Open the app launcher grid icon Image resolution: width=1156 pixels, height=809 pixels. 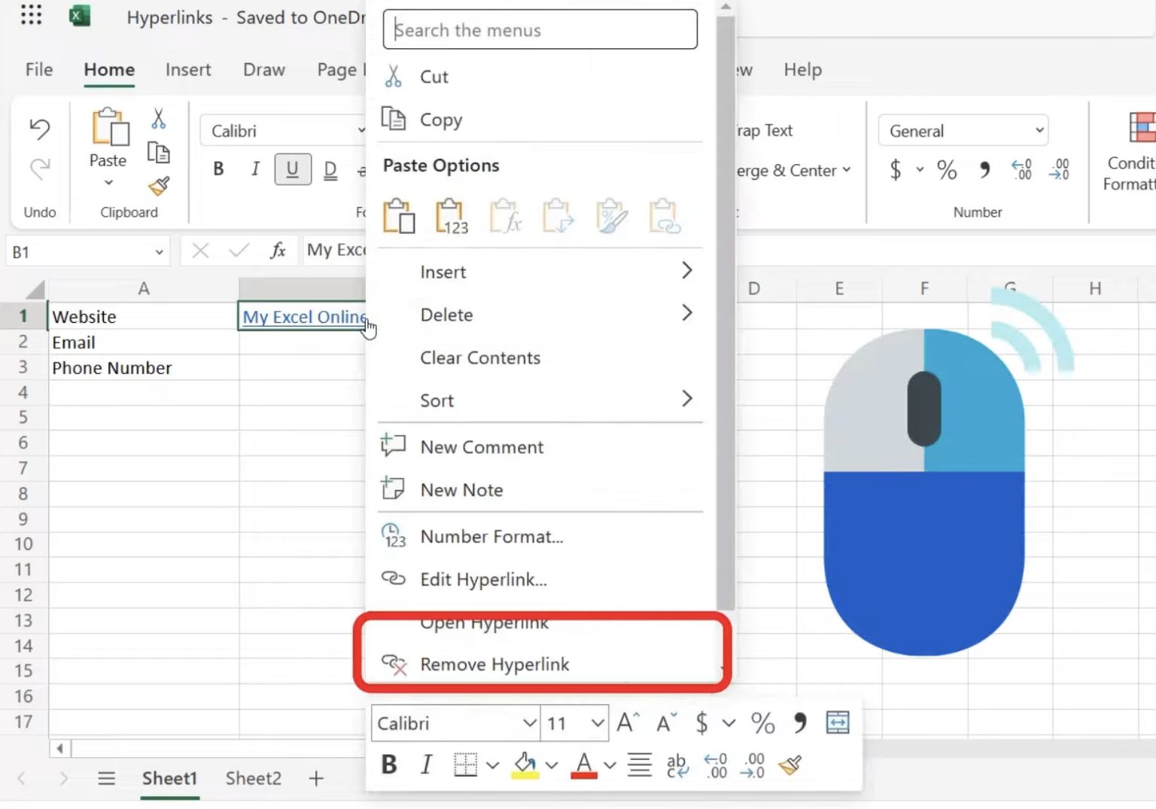31,15
